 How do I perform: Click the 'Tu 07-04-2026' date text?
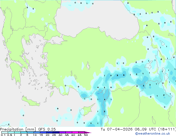tap(117, 129)
